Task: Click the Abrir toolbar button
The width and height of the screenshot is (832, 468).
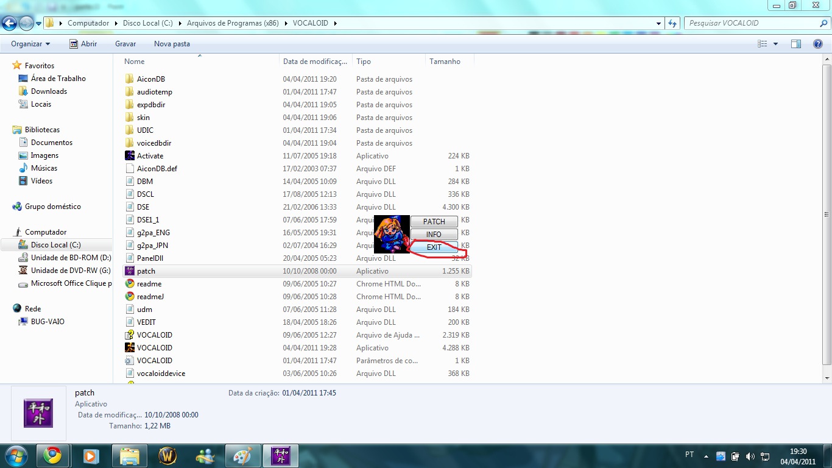Action: click(83, 44)
